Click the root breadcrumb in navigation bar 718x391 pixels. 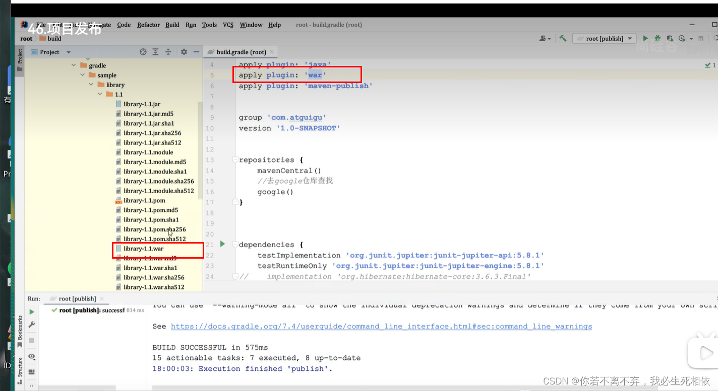[26, 38]
